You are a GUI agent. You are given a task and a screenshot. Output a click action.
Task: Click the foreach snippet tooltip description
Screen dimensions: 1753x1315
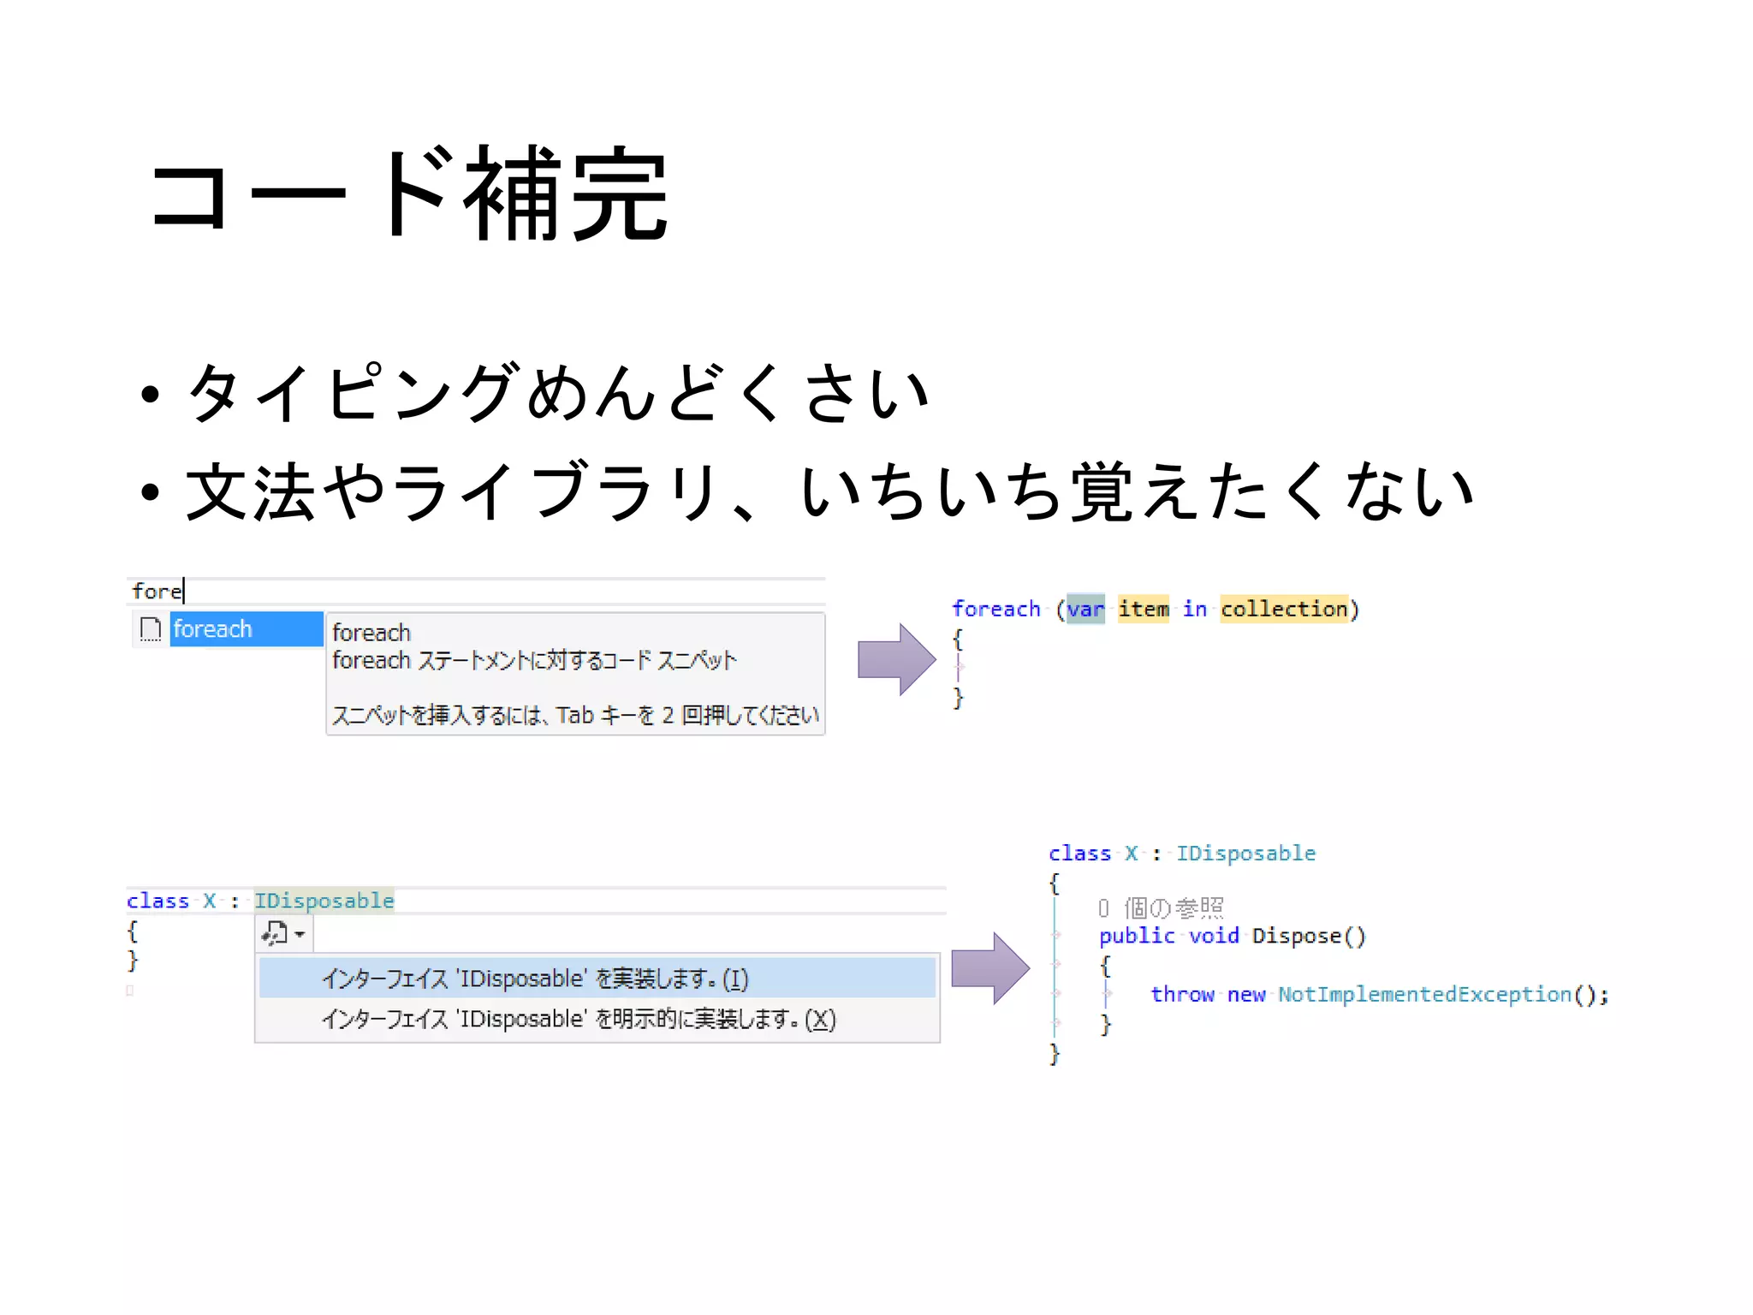pos(534,660)
